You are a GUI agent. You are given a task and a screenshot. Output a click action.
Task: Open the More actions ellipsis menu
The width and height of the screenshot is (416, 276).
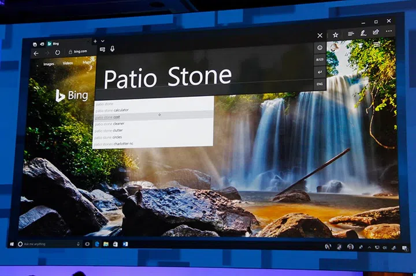(x=389, y=32)
